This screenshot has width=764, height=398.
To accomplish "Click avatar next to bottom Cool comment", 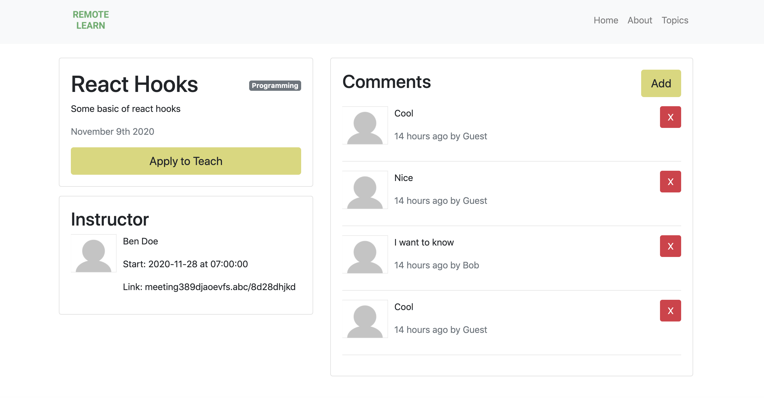I will 365,319.
